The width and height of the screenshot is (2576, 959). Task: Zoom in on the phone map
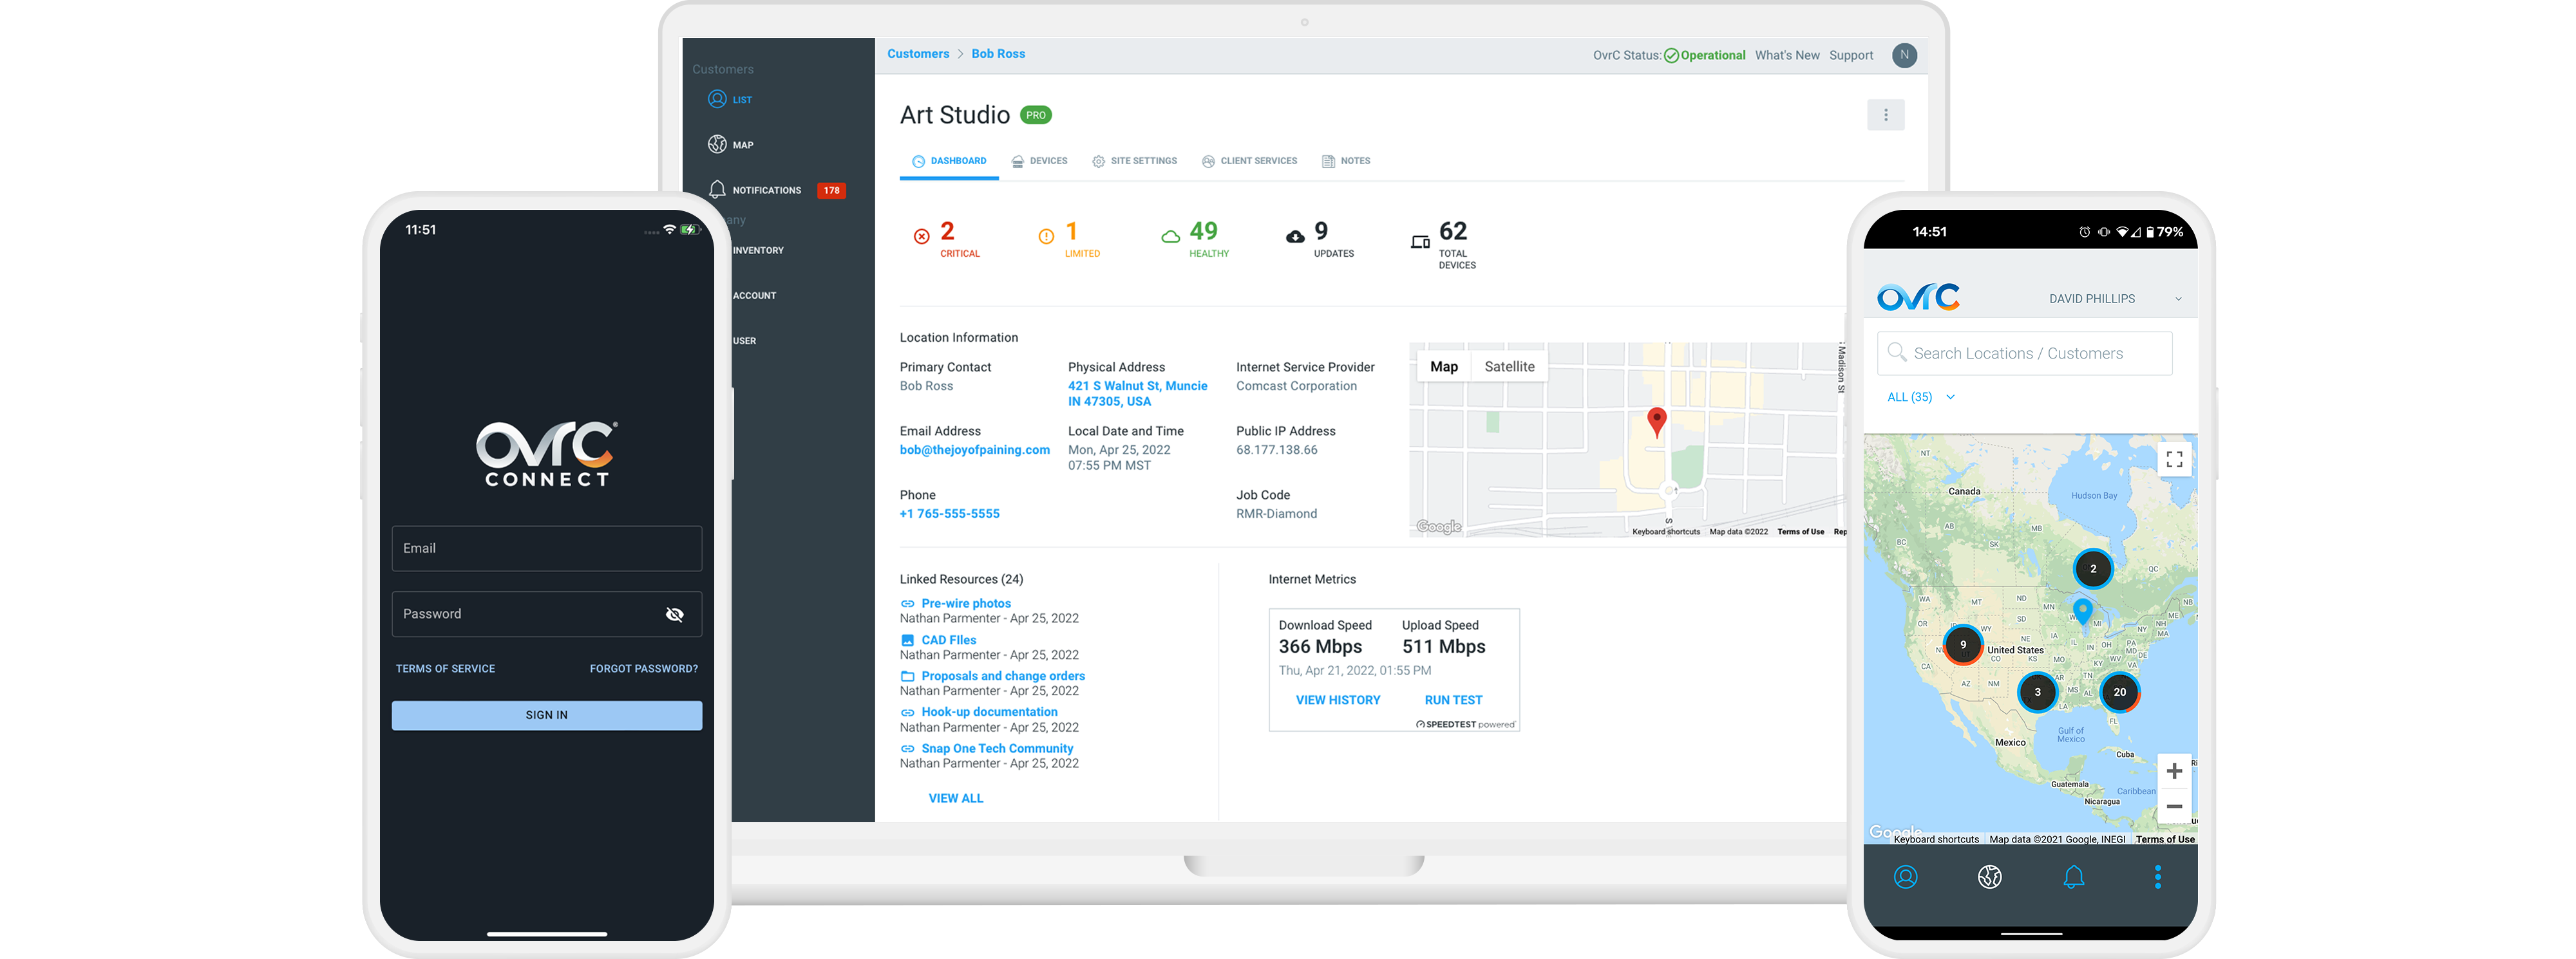(x=2173, y=771)
